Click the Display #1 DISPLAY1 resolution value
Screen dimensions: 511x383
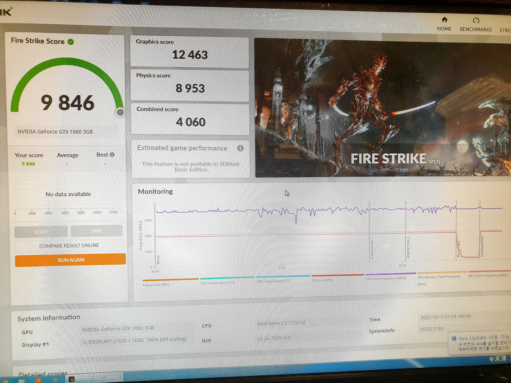(x=134, y=340)
